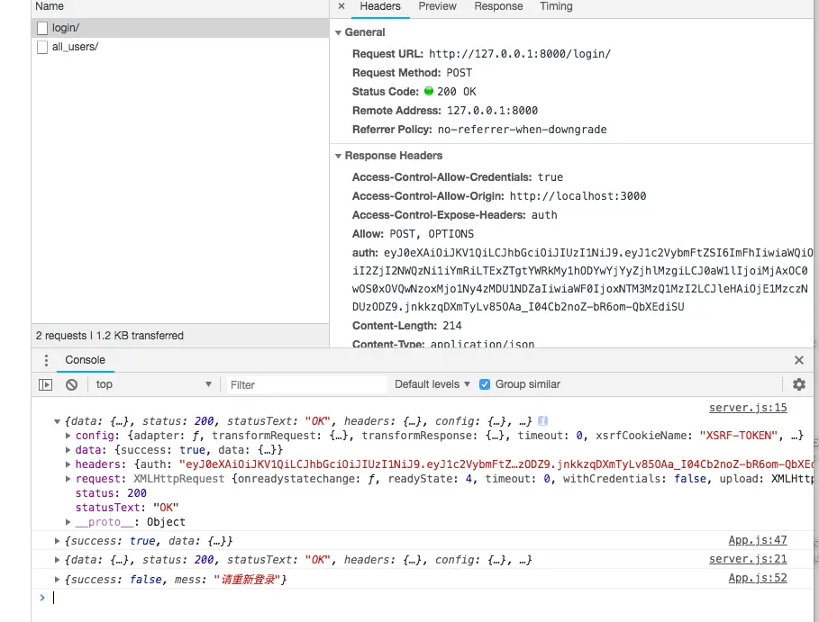Image resolution: width=819 pixels, height=622 pixels.
Task: Expand the request XMLHttpRequest property
Action: tap(68, 479)
